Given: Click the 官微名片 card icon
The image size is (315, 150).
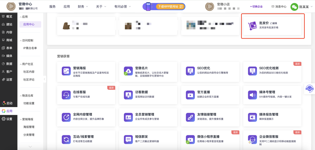Looking at the screenshot, I should [128, 71].
